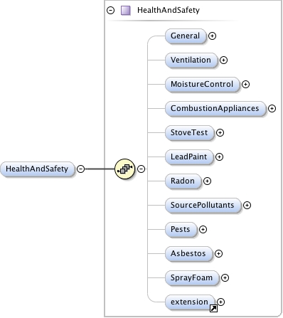Expand the Radon element
Screen dimensions: 283x318
(207, 181)
